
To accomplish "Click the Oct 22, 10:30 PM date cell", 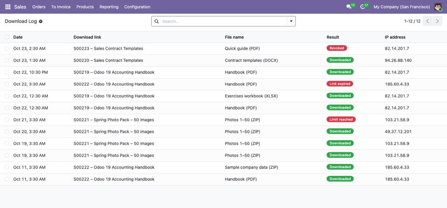I will pyautogui.click(x=30, y=73).
